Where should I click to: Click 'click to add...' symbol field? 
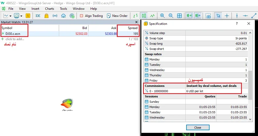coord(15,39)
